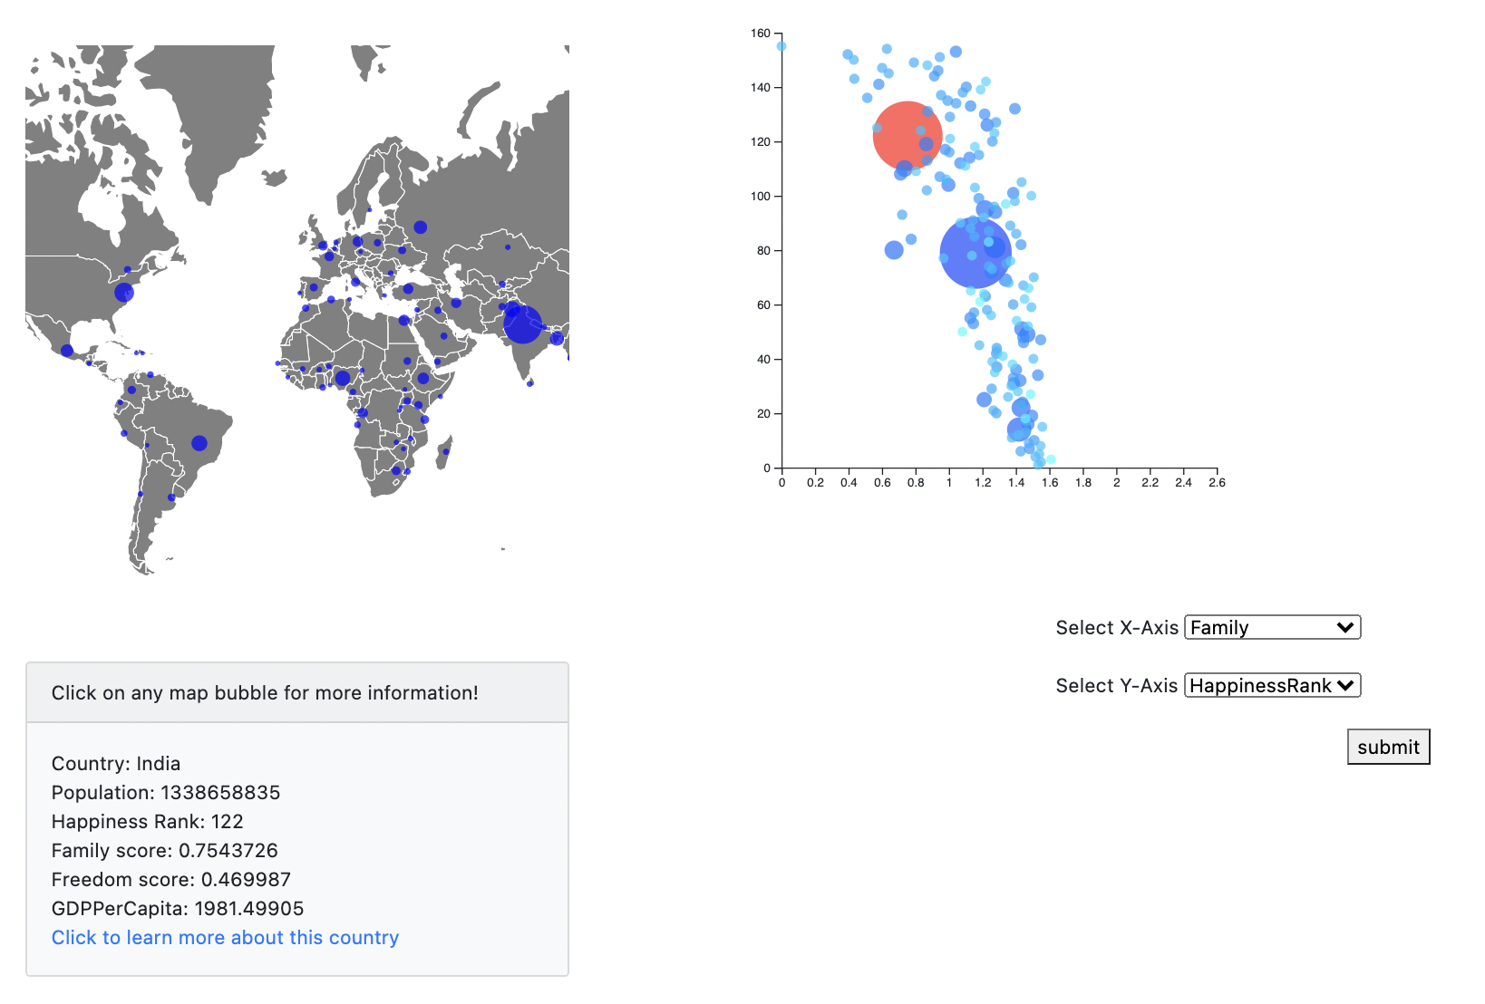Image resolution: width=1485 pixels, height=1004 pixels.
Task: Click the Ethiopia bubble in East Africa
Action: [x=423, y=378]
